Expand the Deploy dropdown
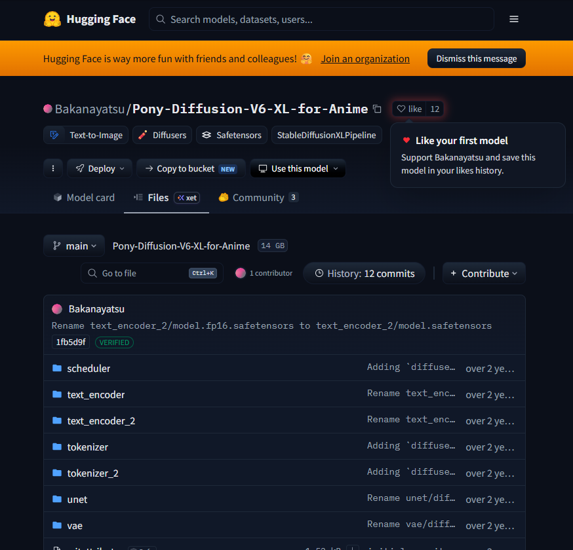Image resolution: width=573 pixels, height=550 pixels. [100, 168]
